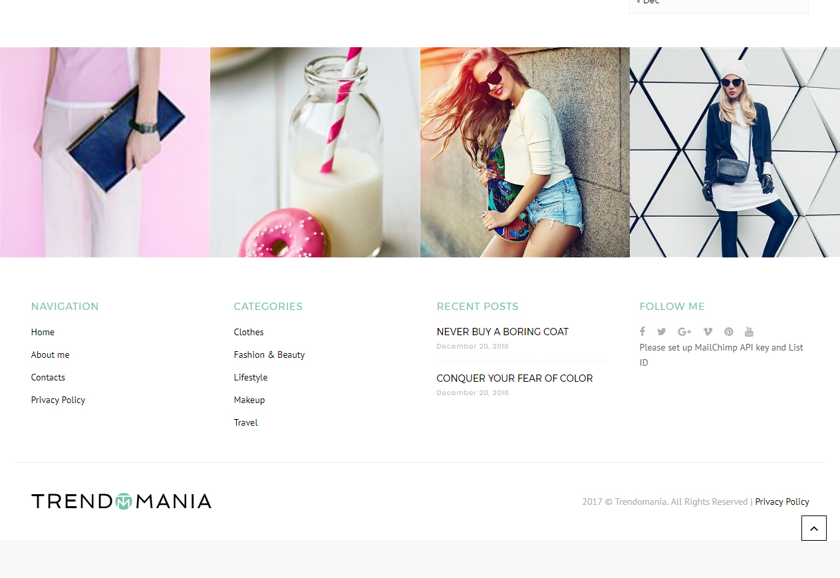Screen dimensions: 840x578
Task: Open the About me link
Action: [x=50, y=355]
